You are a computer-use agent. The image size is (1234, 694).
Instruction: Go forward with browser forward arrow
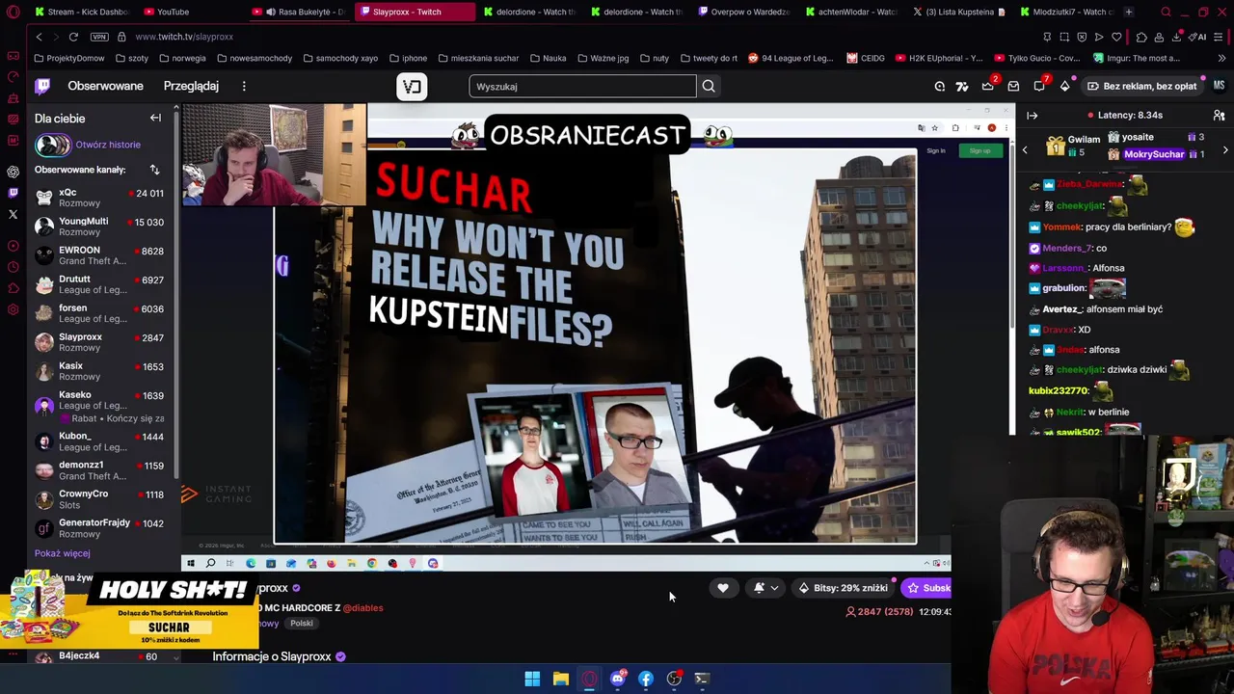[55, 37]
